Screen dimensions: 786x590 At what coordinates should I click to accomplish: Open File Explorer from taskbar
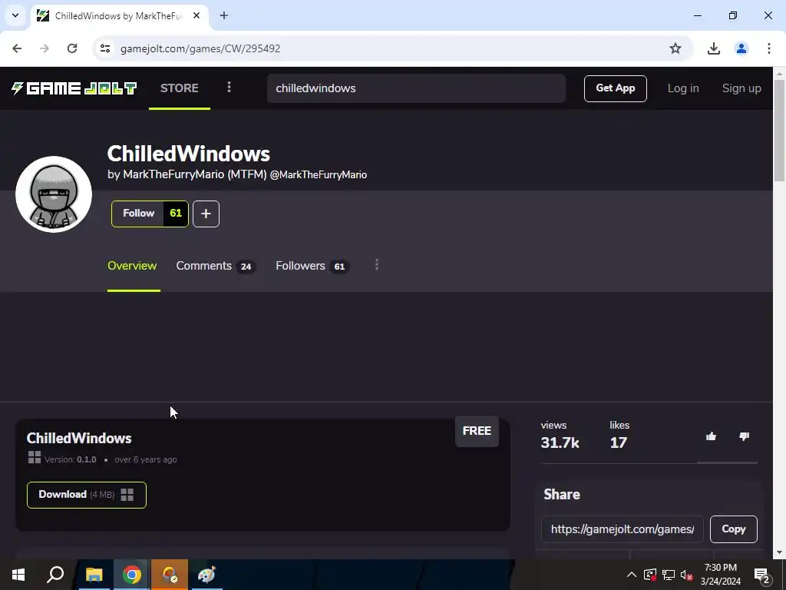pos(94,575)
